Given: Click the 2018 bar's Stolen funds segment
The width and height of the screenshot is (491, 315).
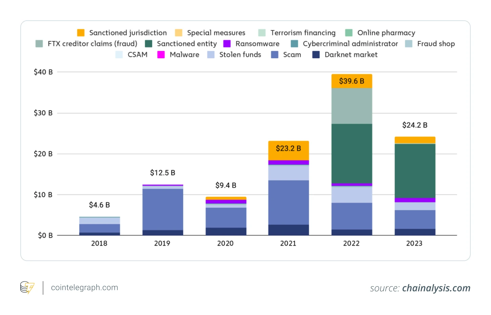Looking at the screenshot, I should click(x=100, y=221).
